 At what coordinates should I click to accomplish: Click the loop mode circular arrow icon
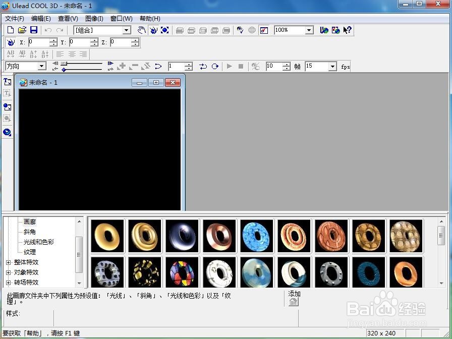click(x=215, y=67)
